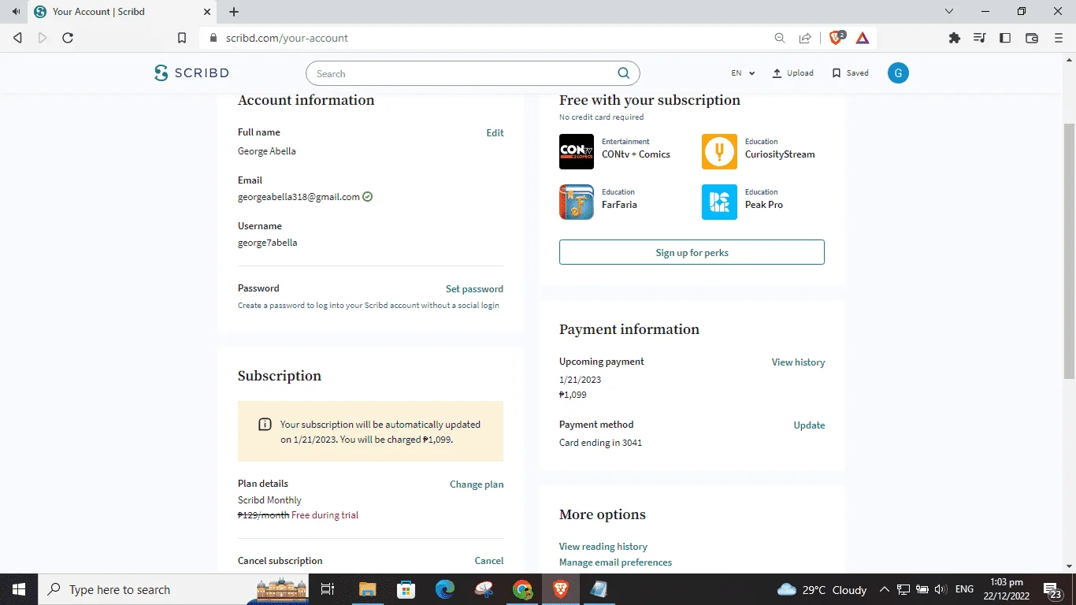This screenshot has width=1076, height=605.
Task: Open the tab search chevron
Action: point(949,12)
